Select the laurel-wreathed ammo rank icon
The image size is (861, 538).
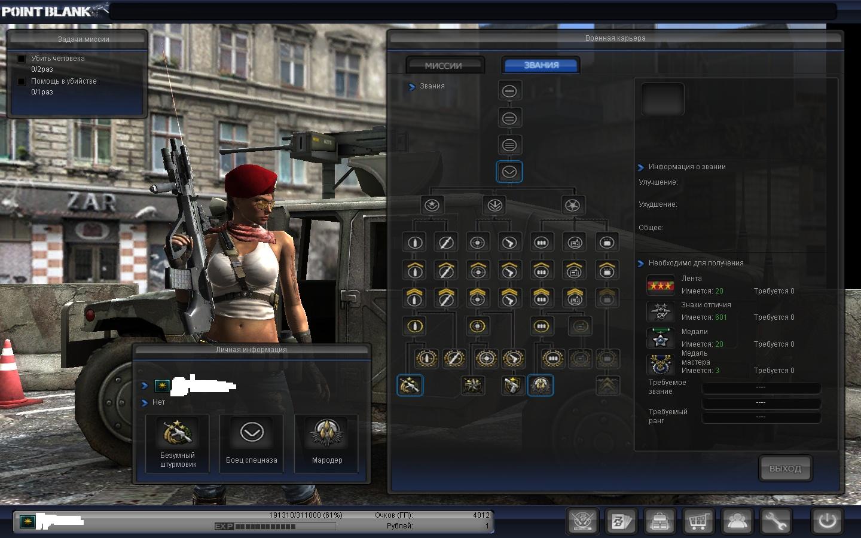[553, 359]
